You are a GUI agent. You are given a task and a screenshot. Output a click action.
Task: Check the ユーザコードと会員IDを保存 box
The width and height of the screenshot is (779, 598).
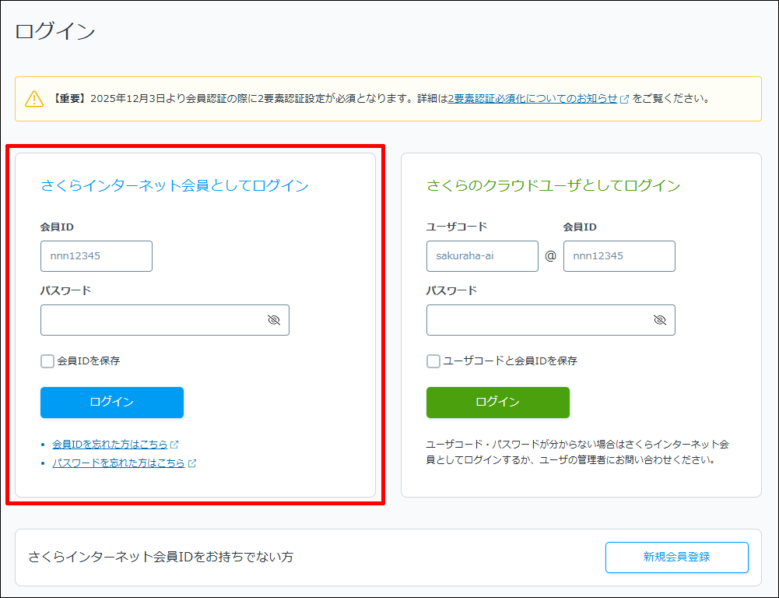[x=433, y=361]
